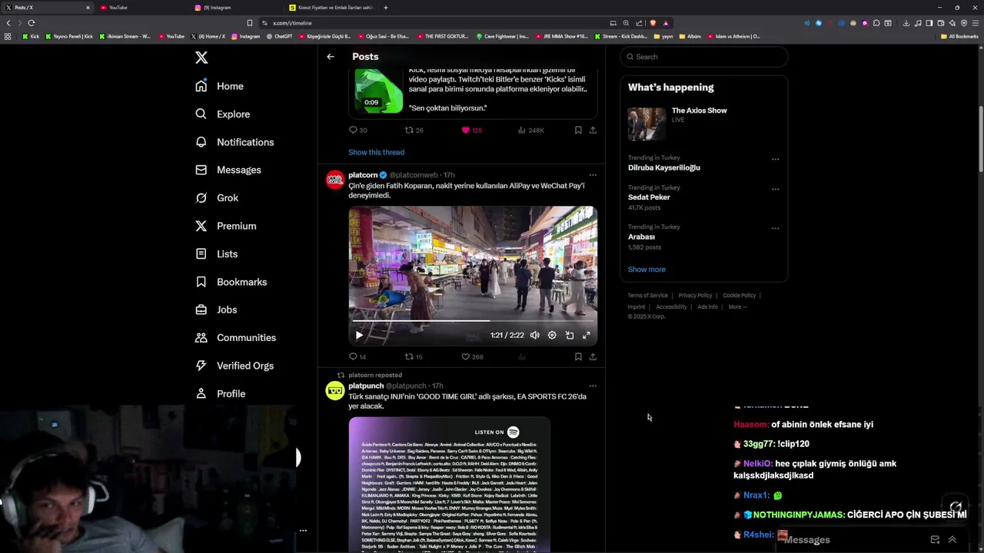Open the Terms of Service link
Viewport: 984px width, 553px height.
(647, 296)
